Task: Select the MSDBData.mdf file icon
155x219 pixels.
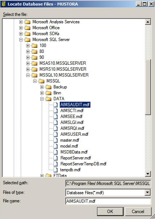Action: [x=55, y=152]
